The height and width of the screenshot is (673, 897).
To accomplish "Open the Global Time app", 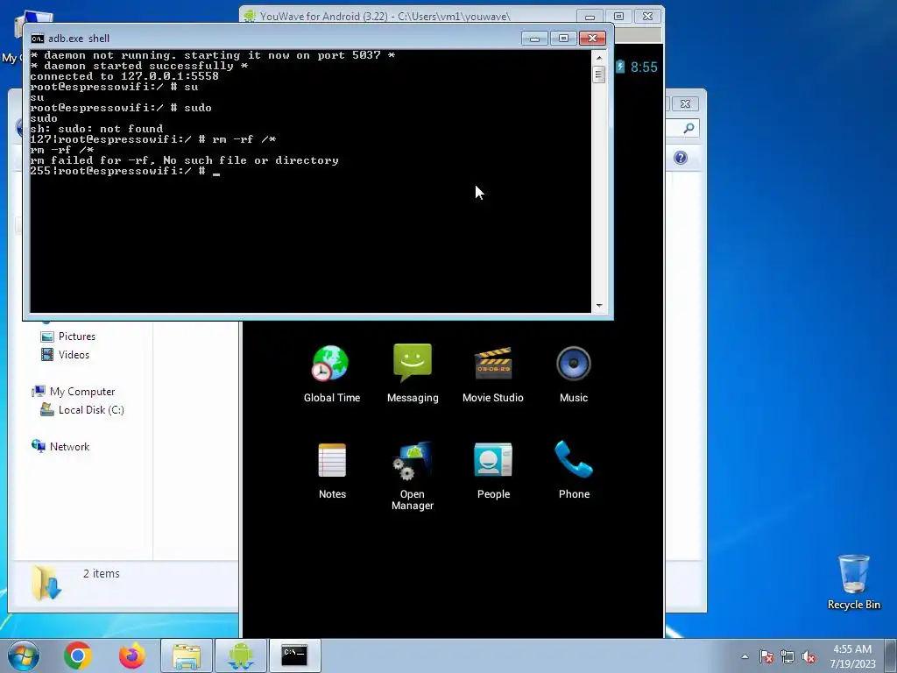I will [x=331, y=373].
